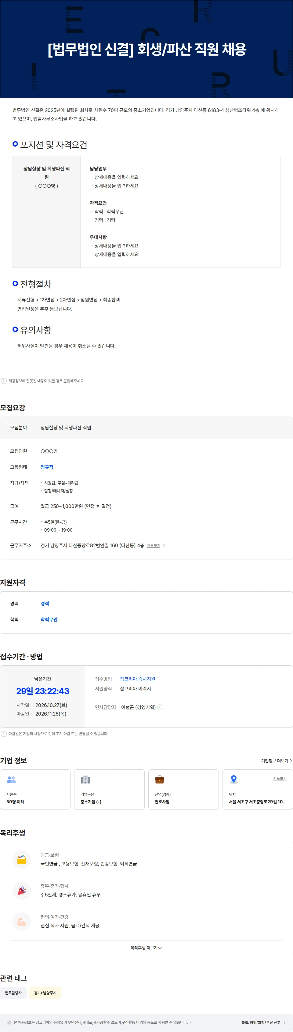This screenshot has width=293, height=1032.
Task: Click the info icon beside 채용정보 notice
Action: coord(4,381)
